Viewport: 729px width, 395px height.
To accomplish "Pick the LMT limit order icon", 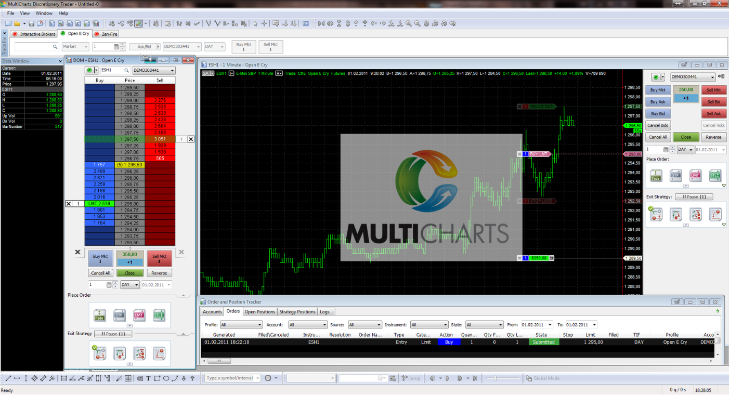I will (x=695, y=175).
